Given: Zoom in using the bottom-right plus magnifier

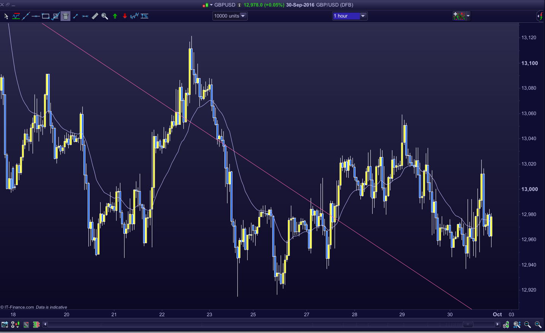Looking at the screenshot, I should pos(538,325).
